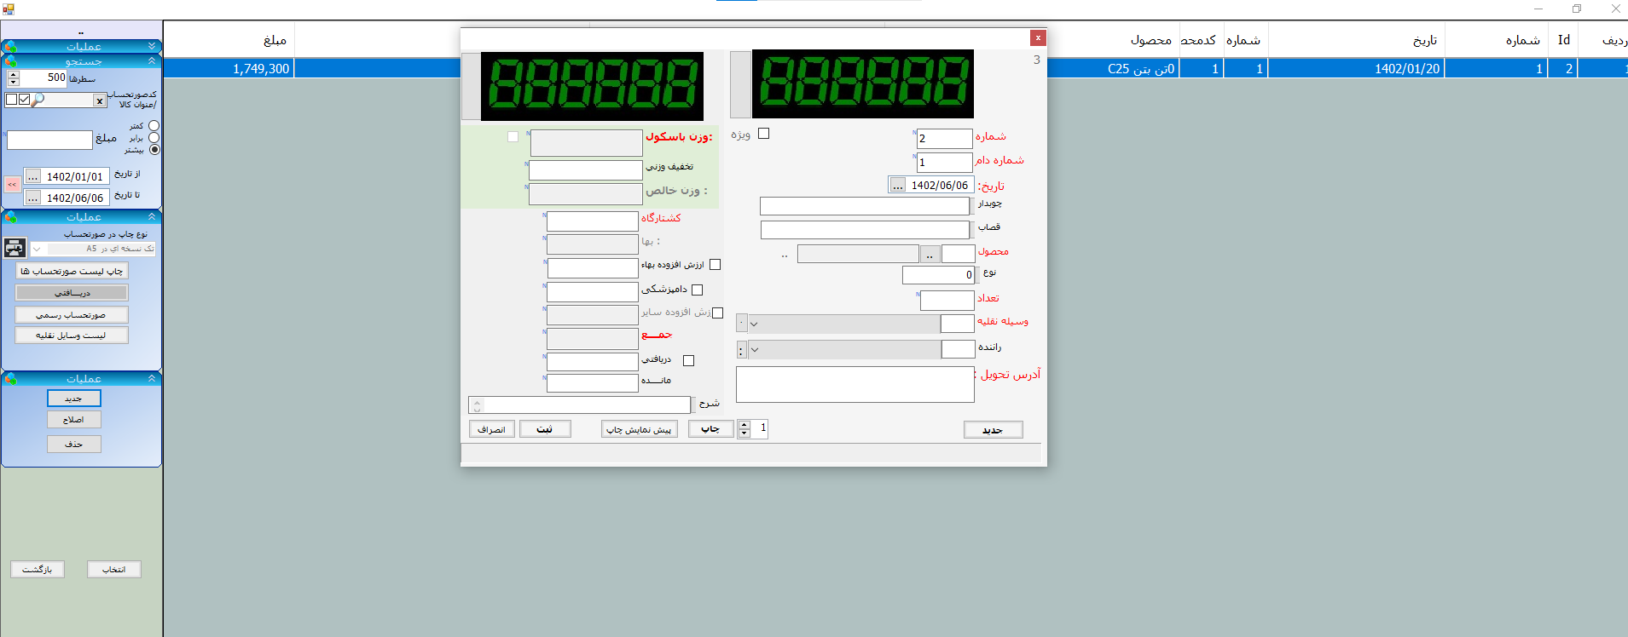
Task: Open date picker for the از تاریخ field
Action: [32, 176]
